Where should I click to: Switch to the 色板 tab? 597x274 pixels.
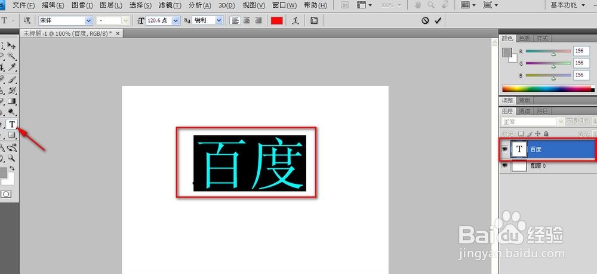coord(524,38)
